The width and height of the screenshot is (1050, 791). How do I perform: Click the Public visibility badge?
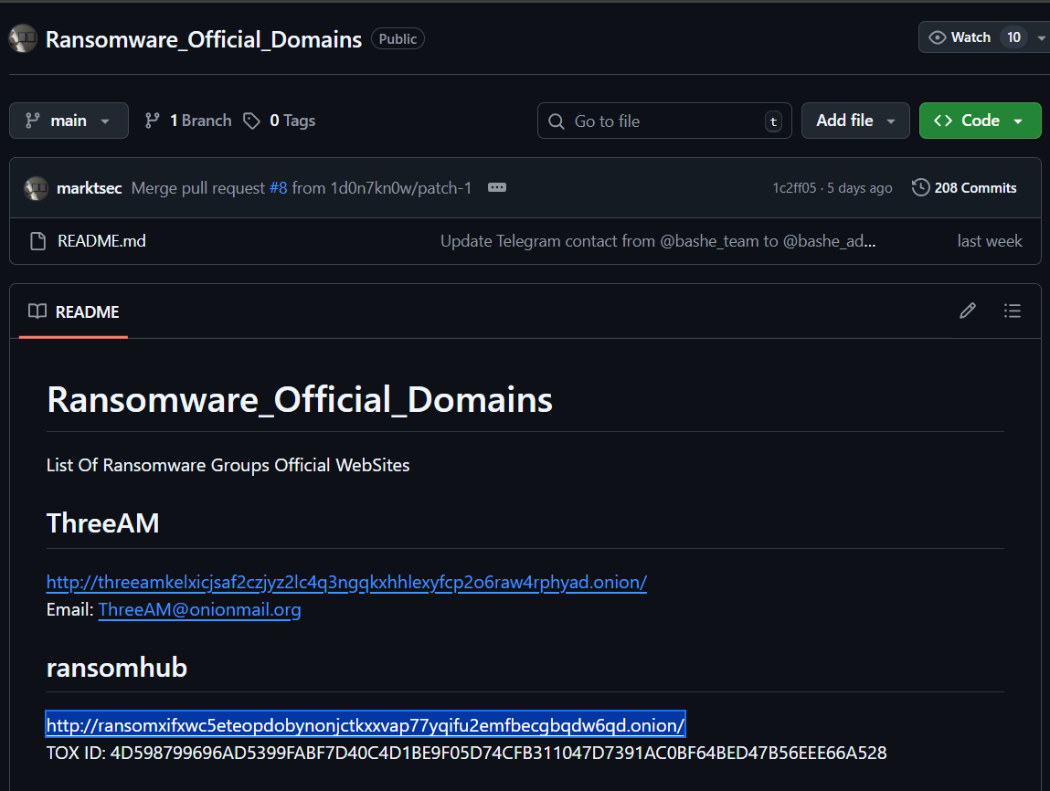coord(398,38)
